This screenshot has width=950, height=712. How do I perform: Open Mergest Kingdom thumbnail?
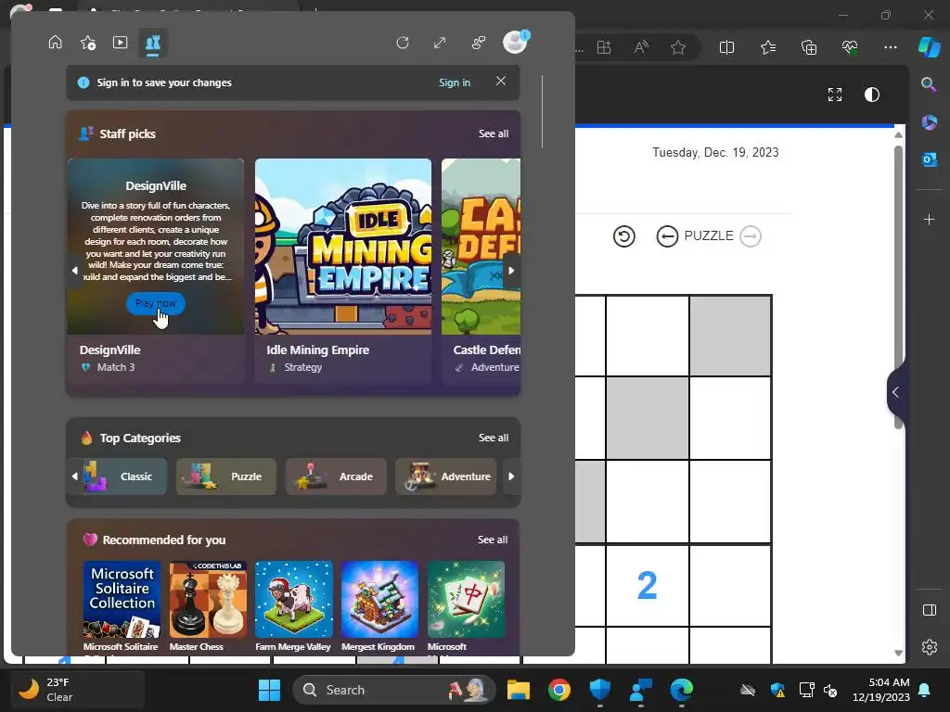[x=379, y=600]
